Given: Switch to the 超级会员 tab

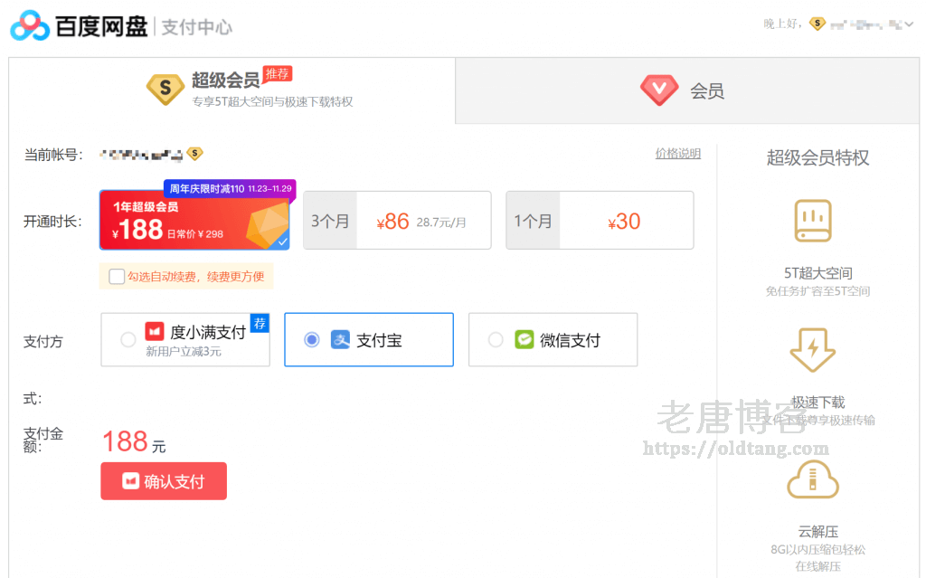Looking at the screenshot, I should (x=232, y=90).
